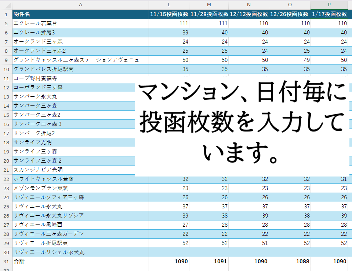
Task: Click header cell 12/12投函枚数
Action: pyautogui.click(x=249, y=14)
